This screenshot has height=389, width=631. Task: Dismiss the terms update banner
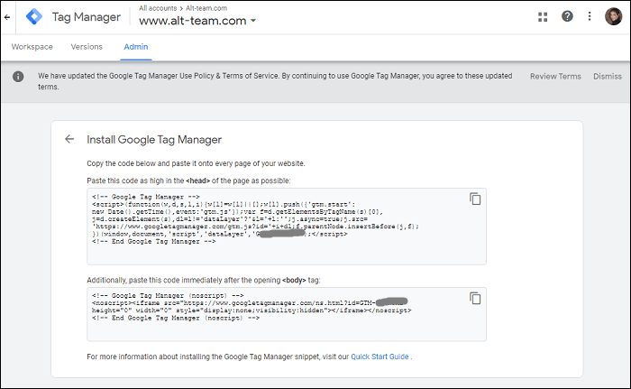(608, 76)
